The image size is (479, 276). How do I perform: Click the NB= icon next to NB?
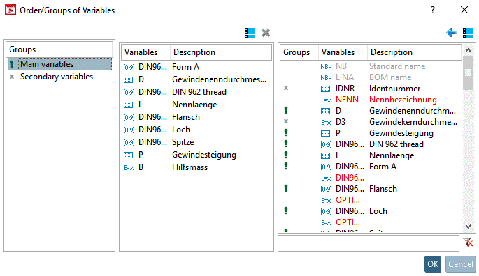[x=326, y=66]
